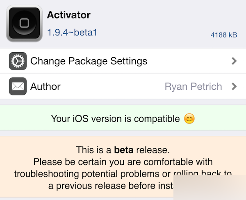246x200 pixels.
Task: Click the smiley face emoji
Action: (189, 119)
